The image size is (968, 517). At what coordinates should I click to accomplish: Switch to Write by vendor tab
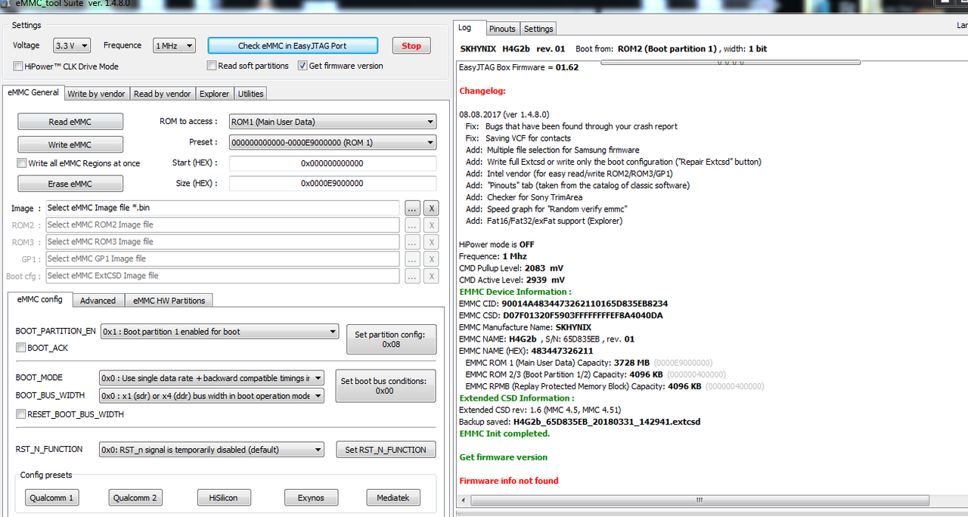click(97, 94)
